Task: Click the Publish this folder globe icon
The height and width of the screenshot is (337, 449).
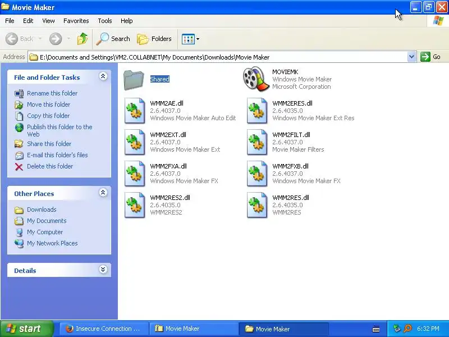Action: pos(19,127)
